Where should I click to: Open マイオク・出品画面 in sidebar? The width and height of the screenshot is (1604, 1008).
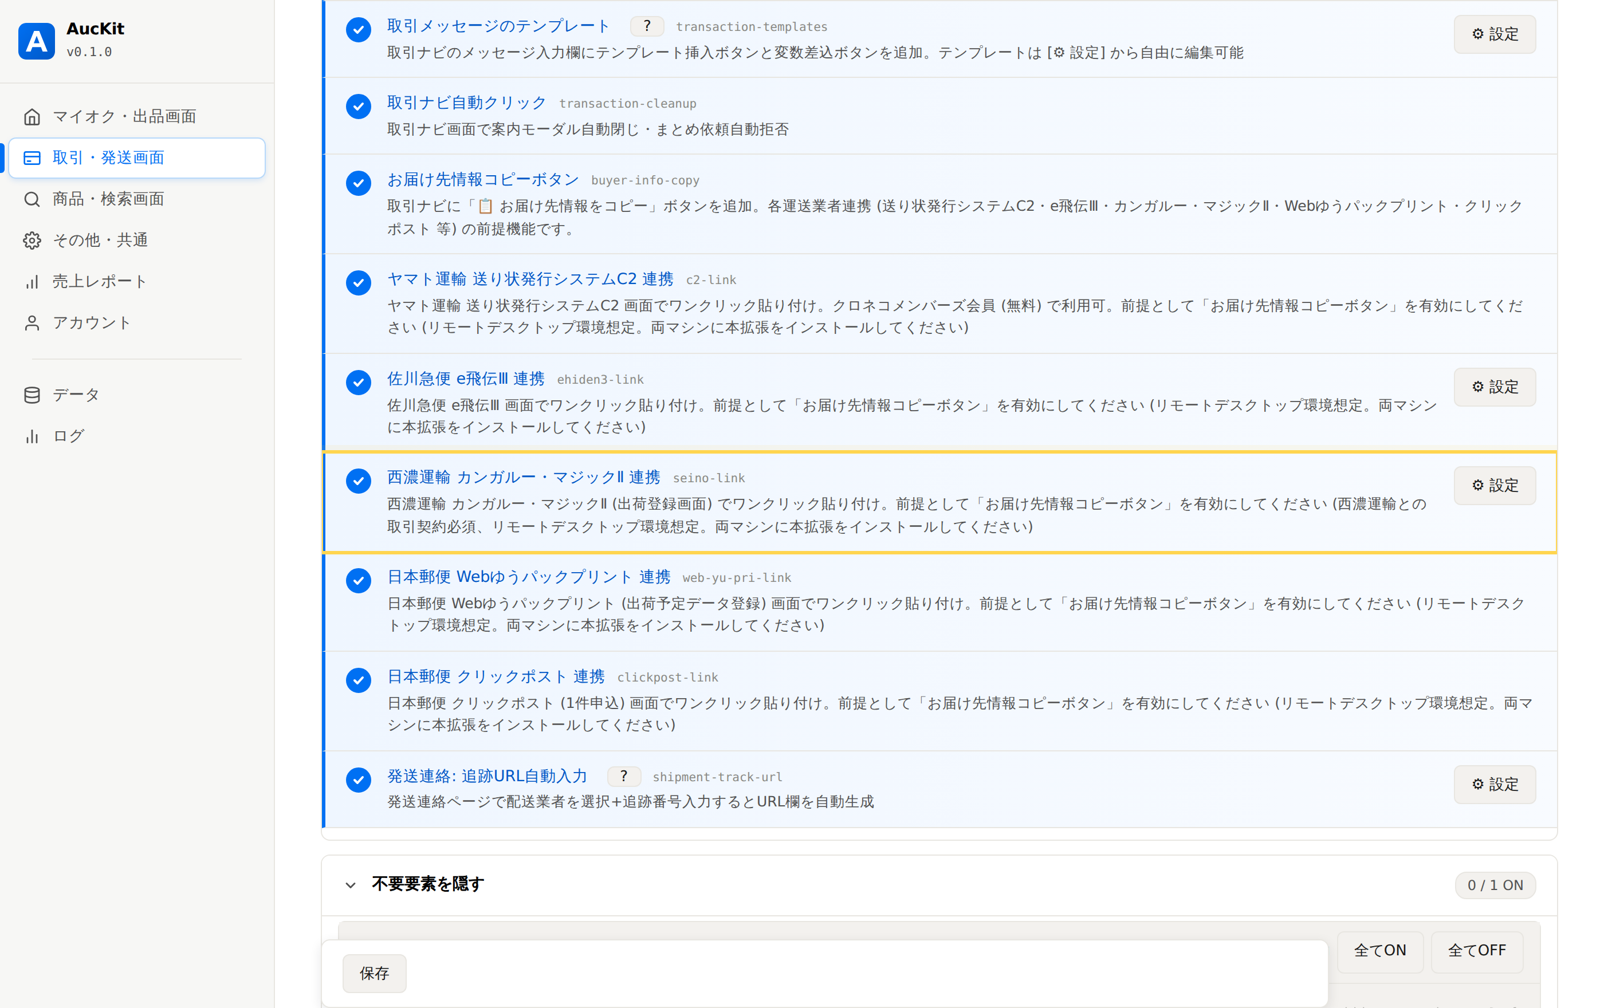[x=136, y=116]
